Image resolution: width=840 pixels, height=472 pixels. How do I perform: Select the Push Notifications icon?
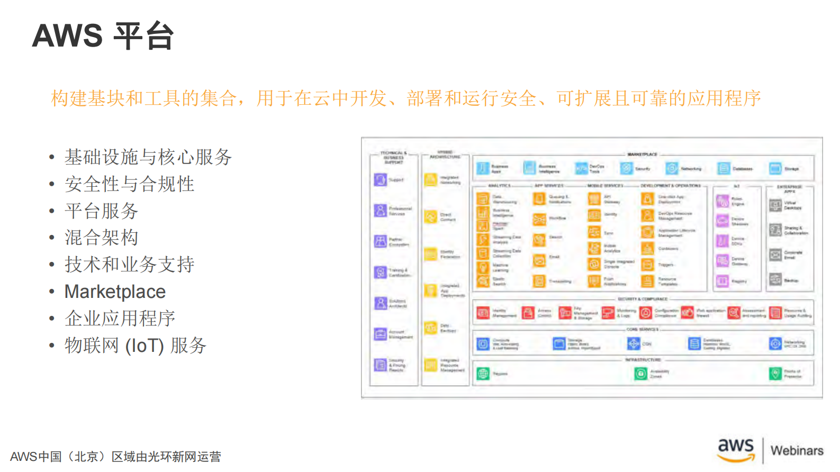(x=594, y=282)
